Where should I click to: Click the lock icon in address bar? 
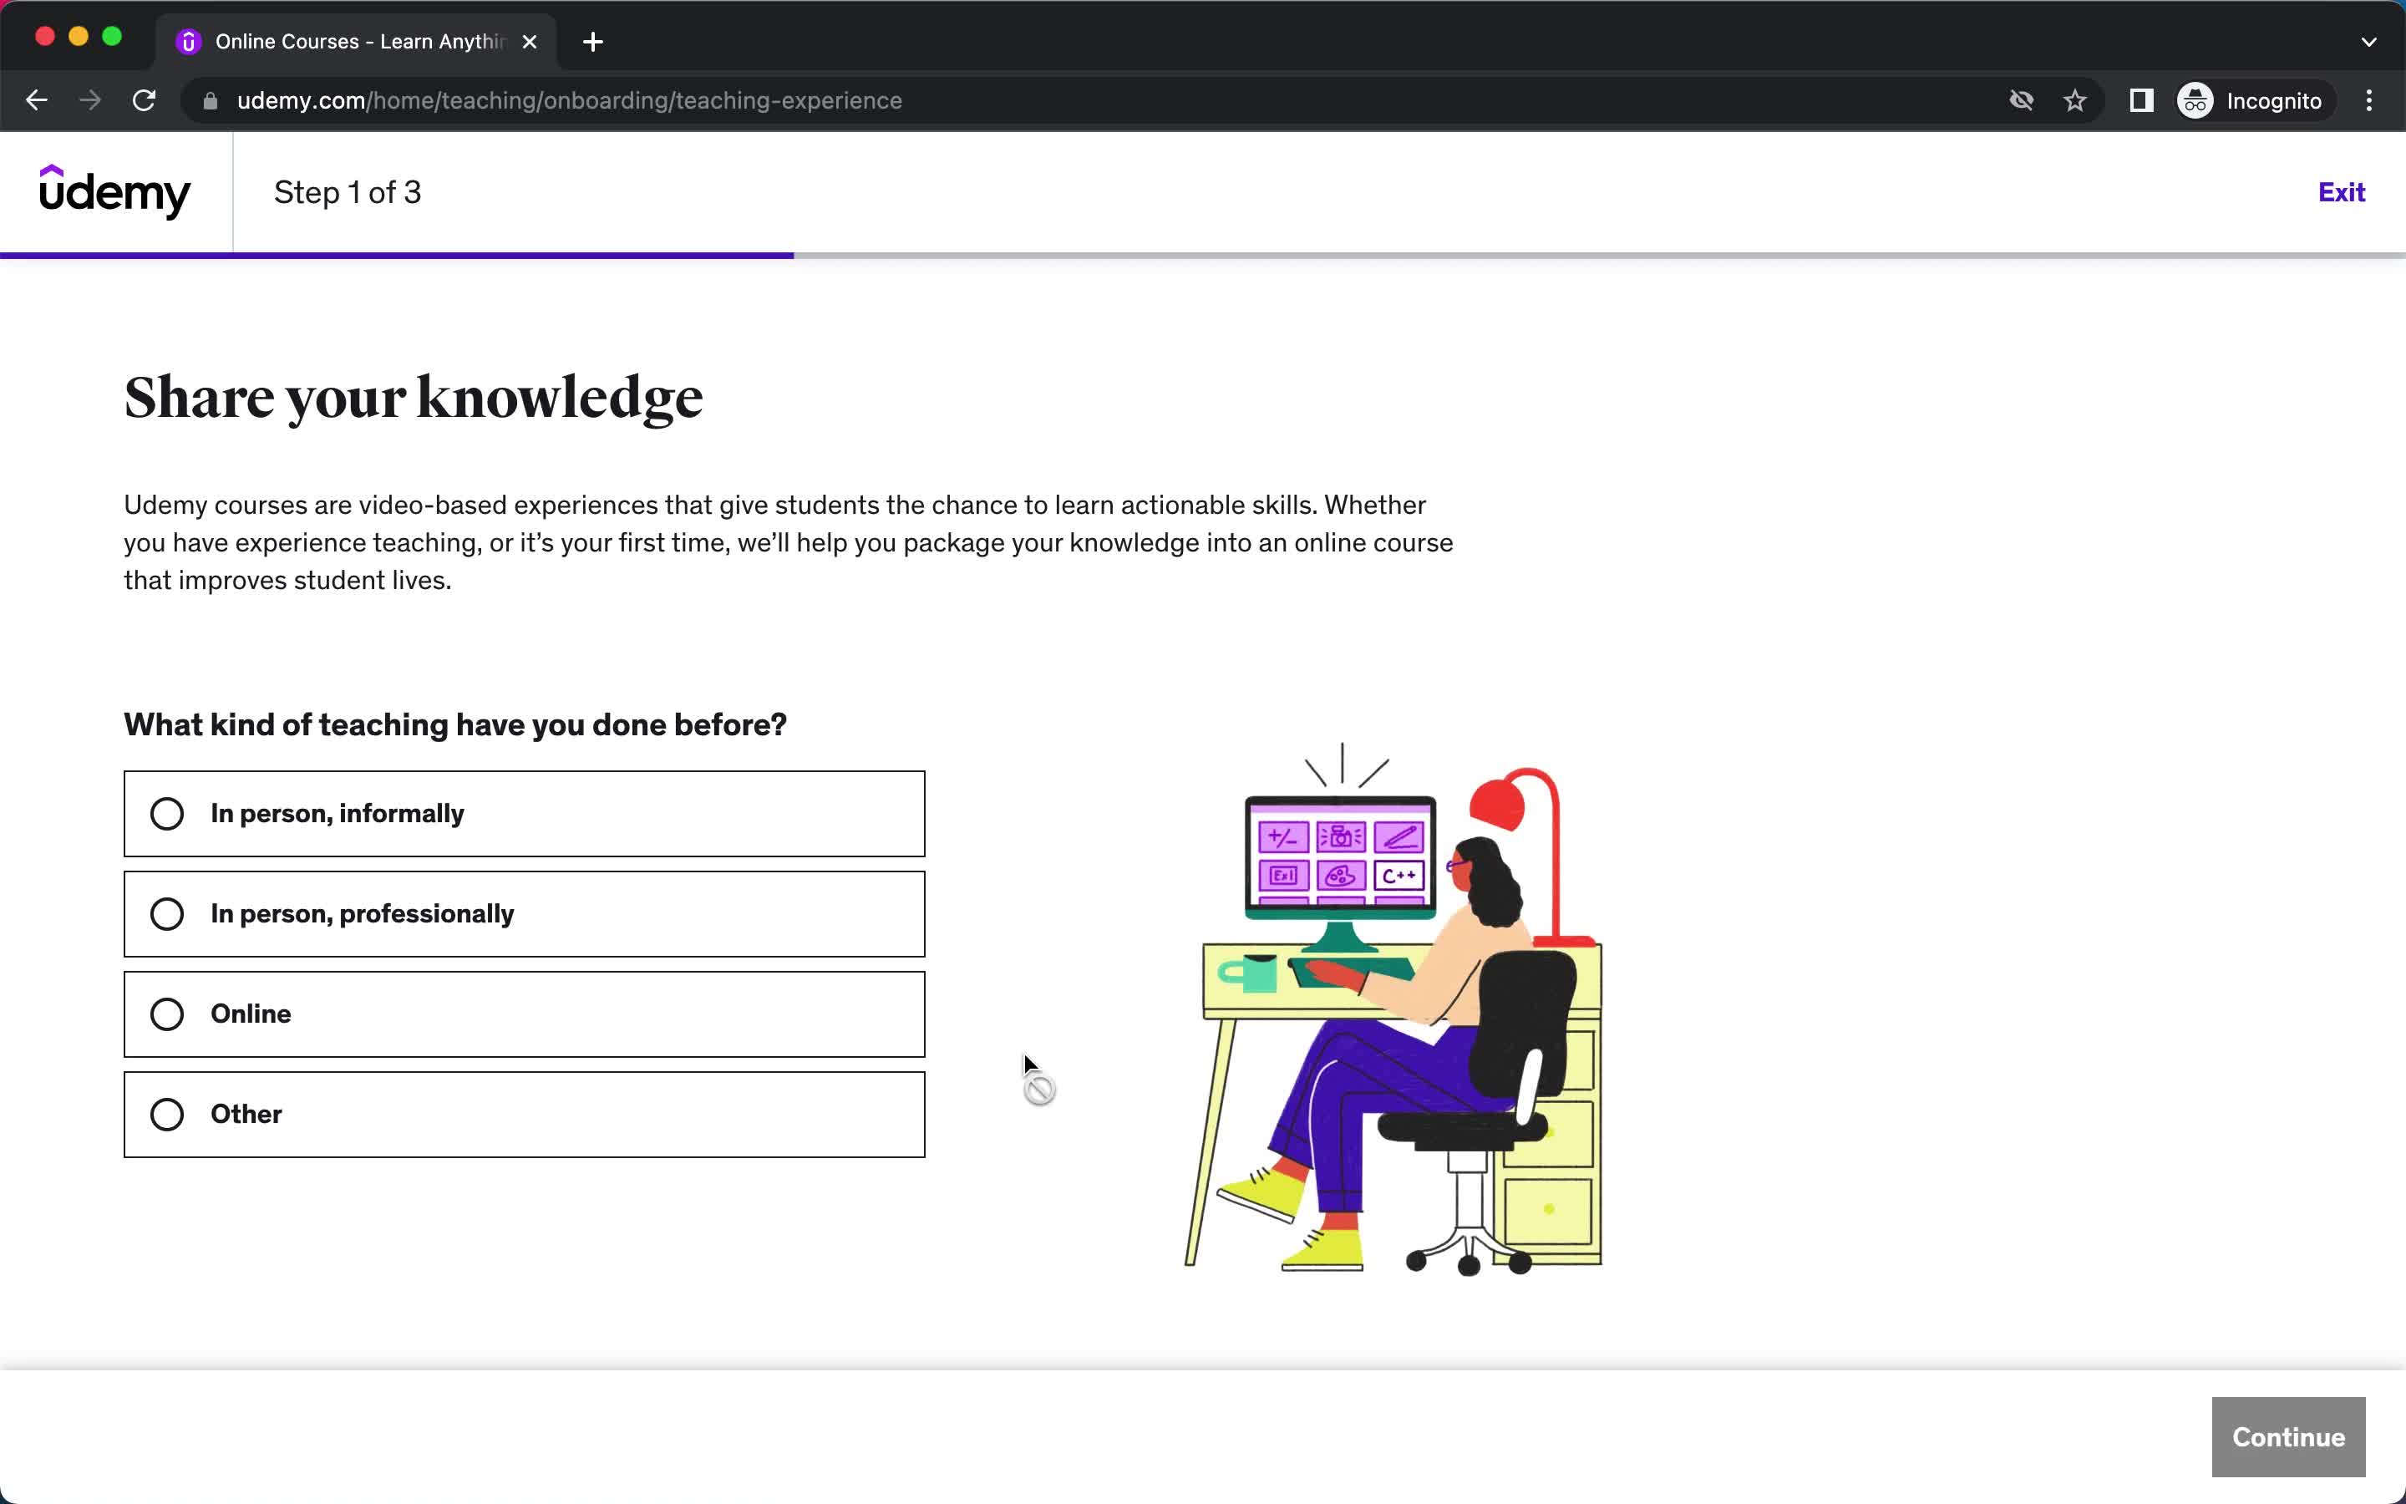(x=210, y=100)
